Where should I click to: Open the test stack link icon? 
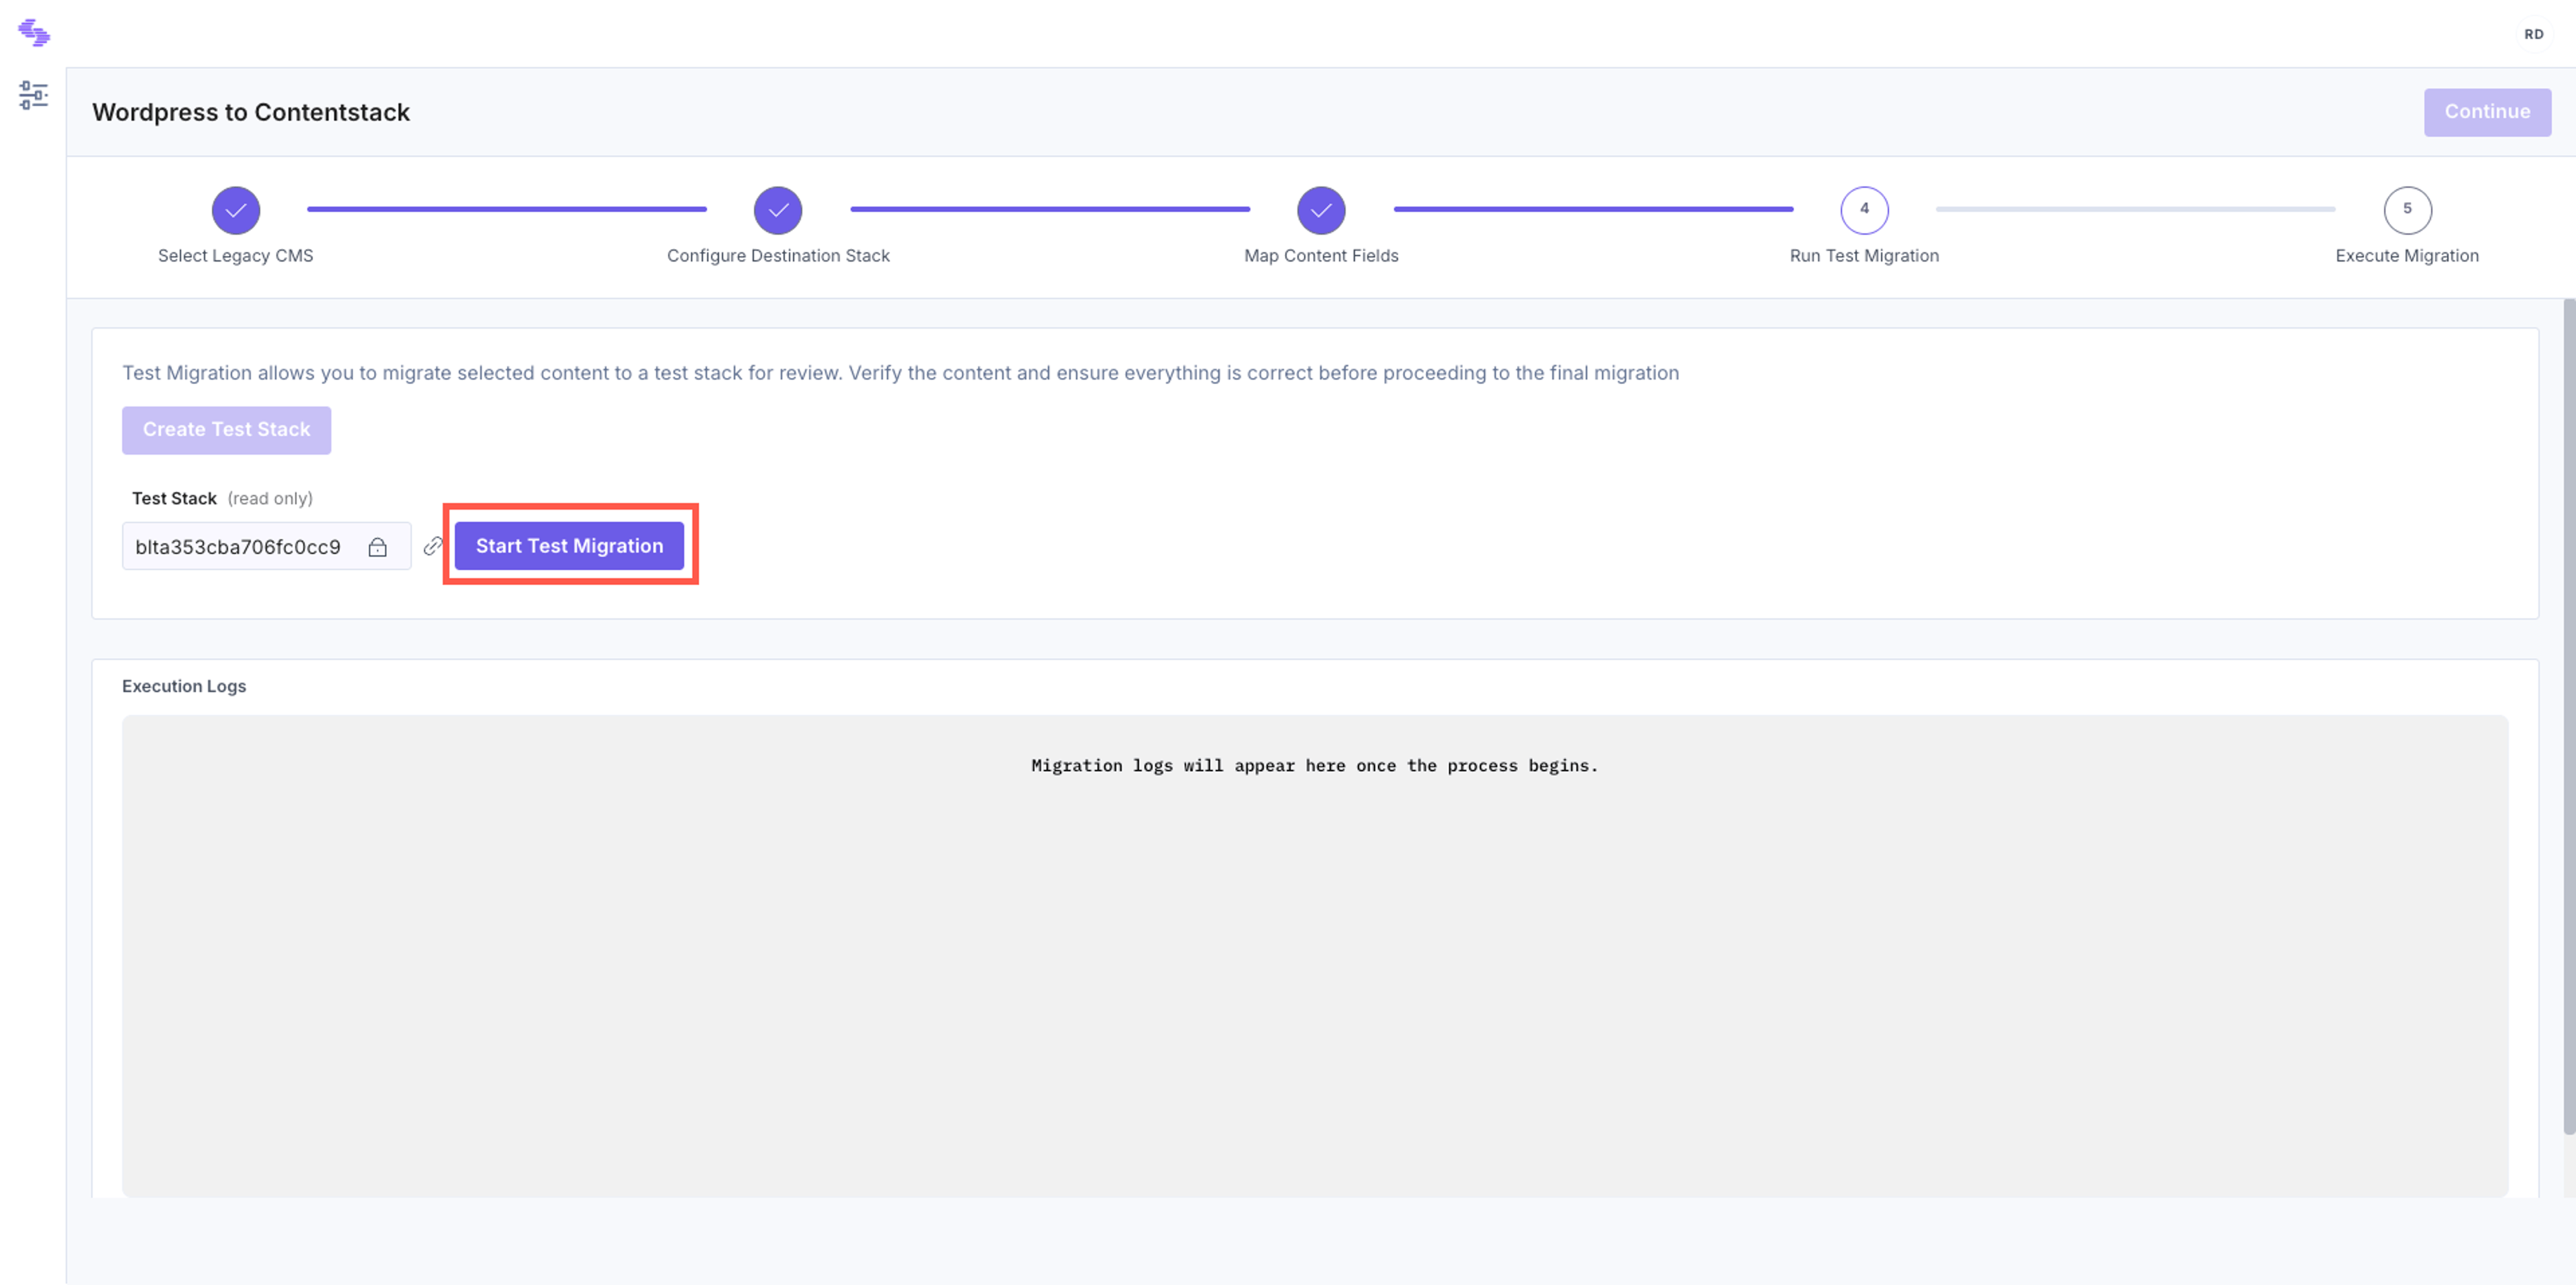click(432, 546)
